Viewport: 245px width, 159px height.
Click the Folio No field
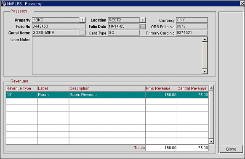click(59, 26)
